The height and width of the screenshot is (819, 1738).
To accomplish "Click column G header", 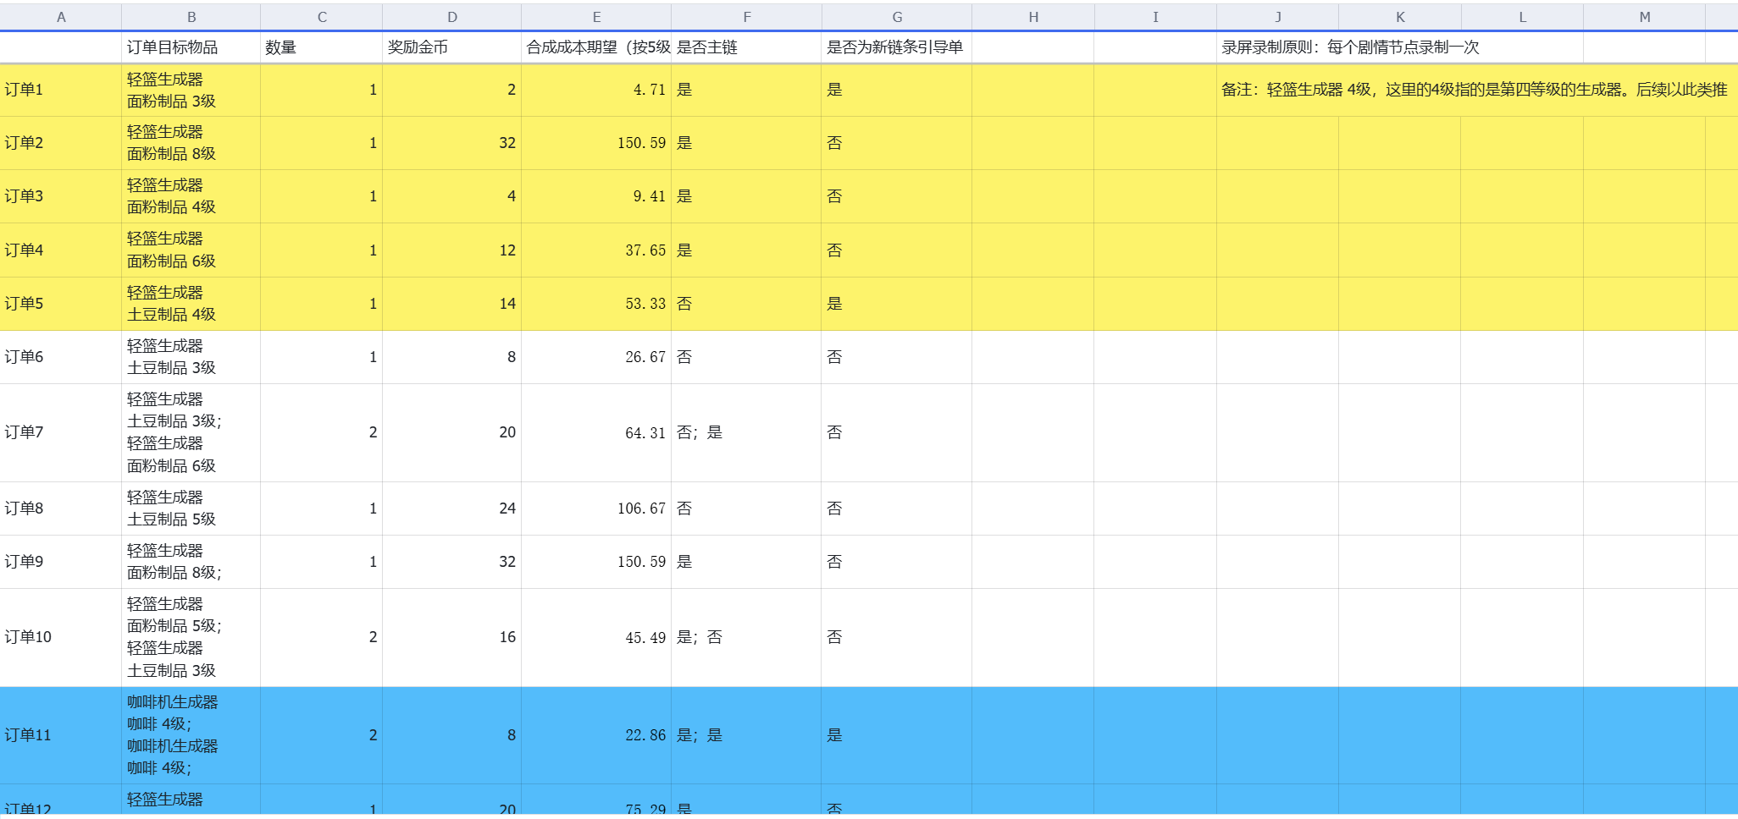I will tap(897, 17).
